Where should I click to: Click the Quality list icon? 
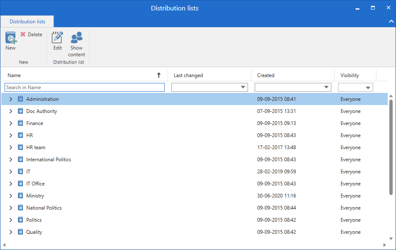(21, 232)
